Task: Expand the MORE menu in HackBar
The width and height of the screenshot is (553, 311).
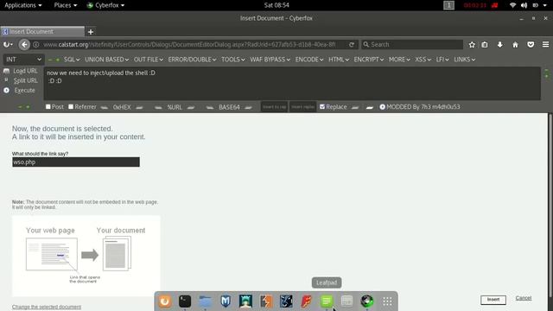Action: coord(399,60)
